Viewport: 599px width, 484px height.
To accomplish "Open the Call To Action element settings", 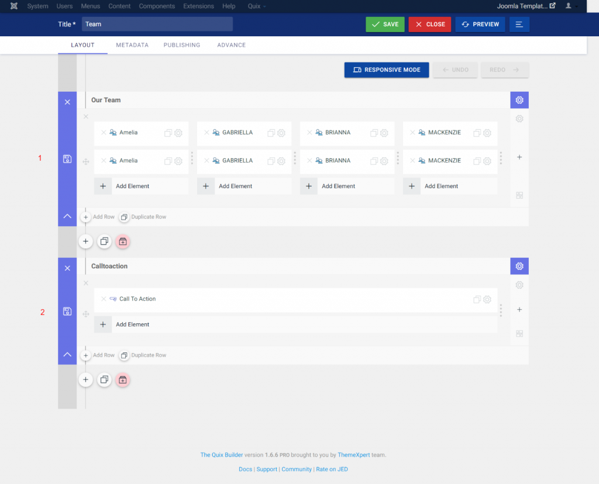I will point(488,299).
